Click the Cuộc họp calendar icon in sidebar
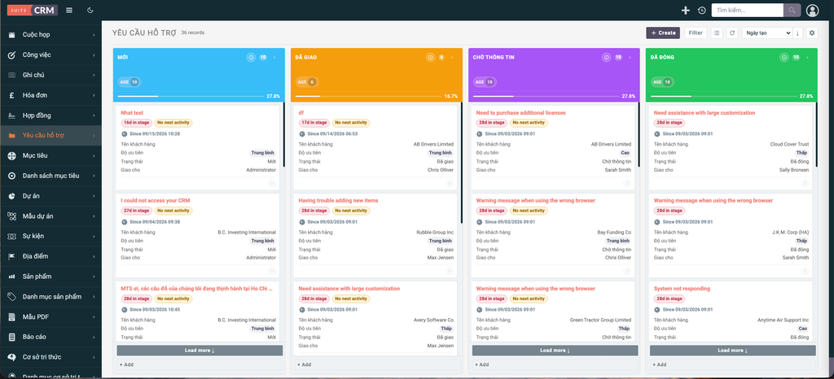834x379 pixels. click(x=11, y=35)
